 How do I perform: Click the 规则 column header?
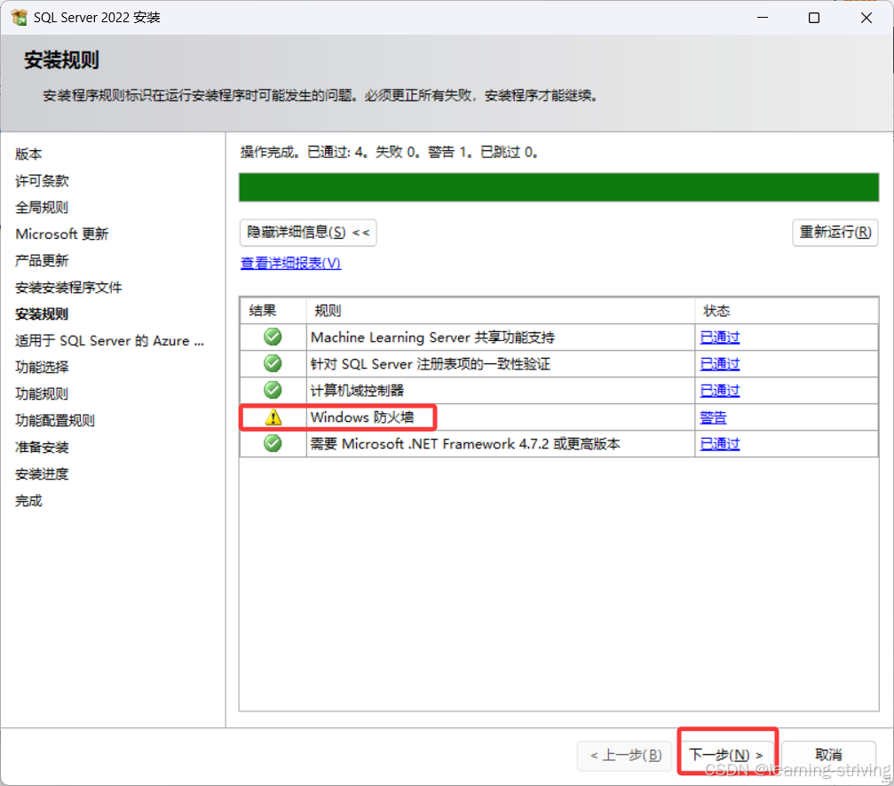click(501, 311)
